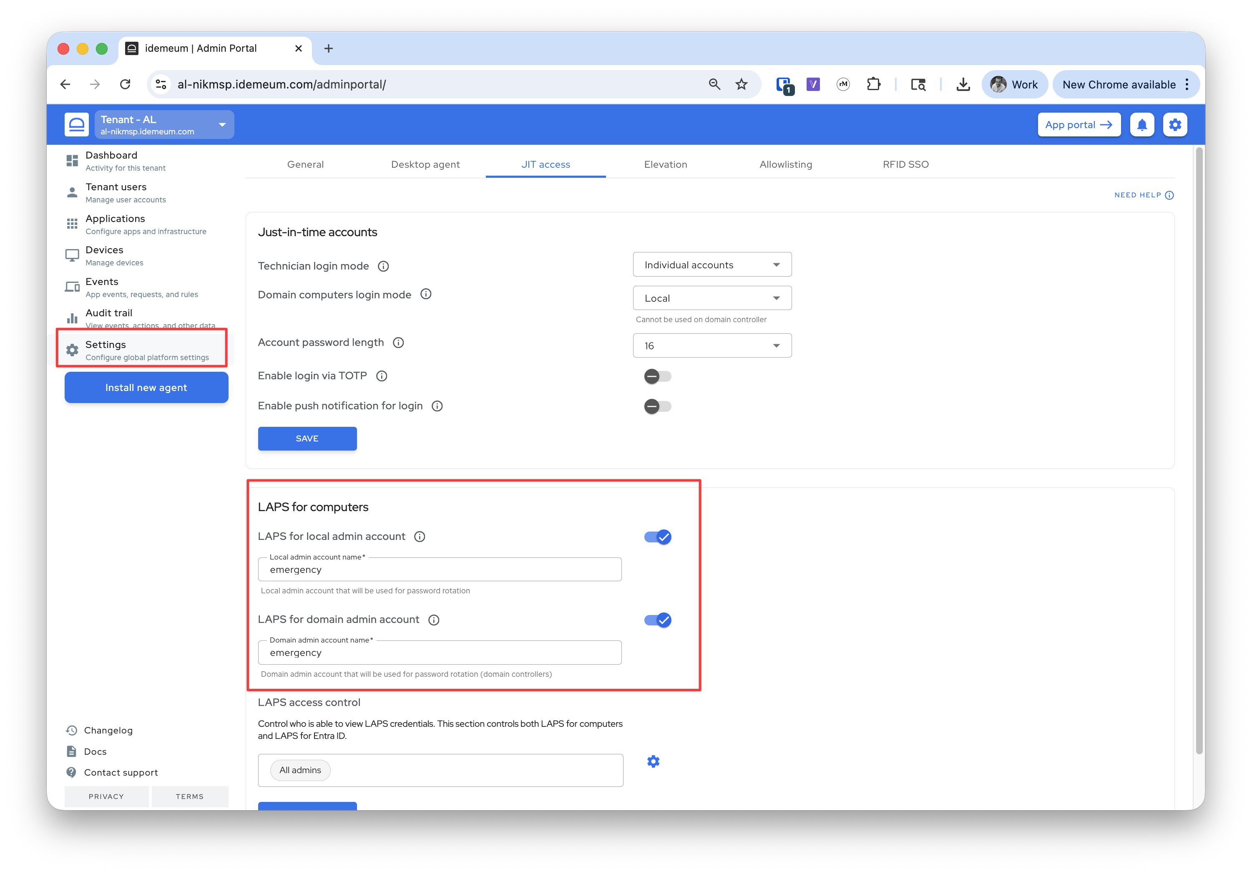This screenshot has height=872, width=1252.
Task: Bookmark page with the star icon
Action: pyautogui.click(x=741, y=85)
